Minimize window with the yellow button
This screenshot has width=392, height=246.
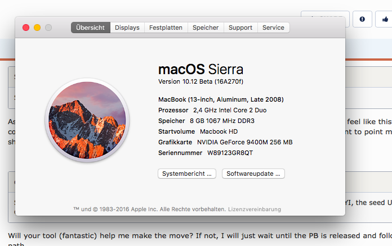click(37, 28)
